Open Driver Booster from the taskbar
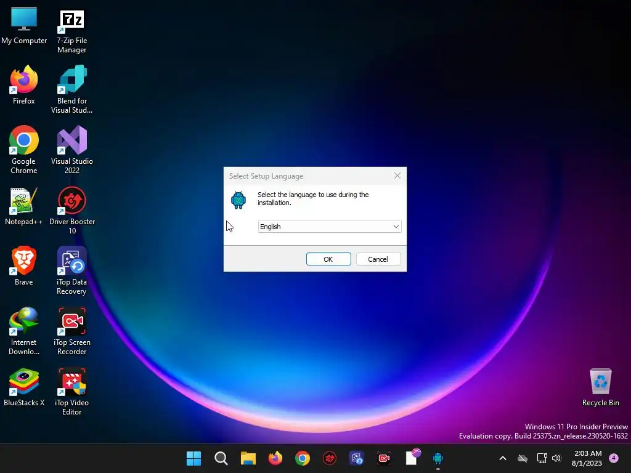 330,458
